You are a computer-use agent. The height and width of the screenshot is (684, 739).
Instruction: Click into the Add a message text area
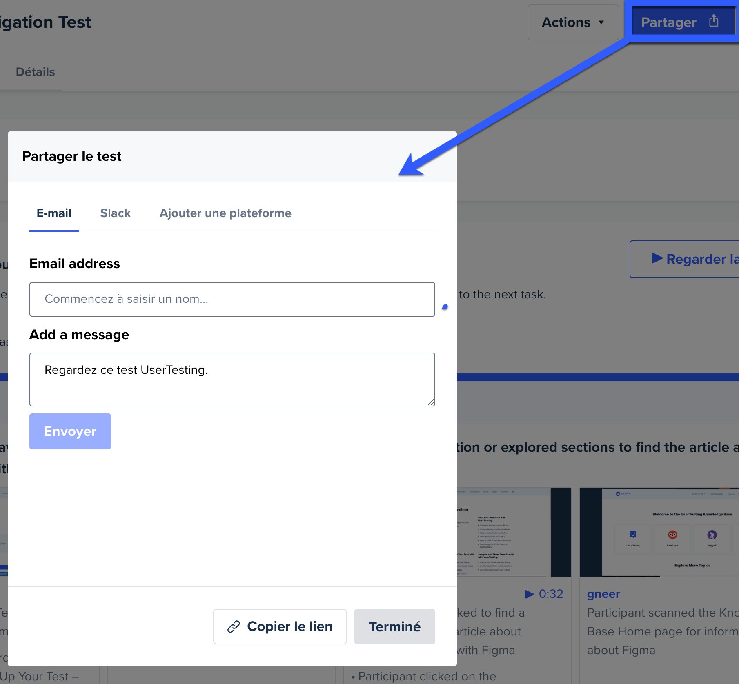pyautogui.click(x=232, y=379)
